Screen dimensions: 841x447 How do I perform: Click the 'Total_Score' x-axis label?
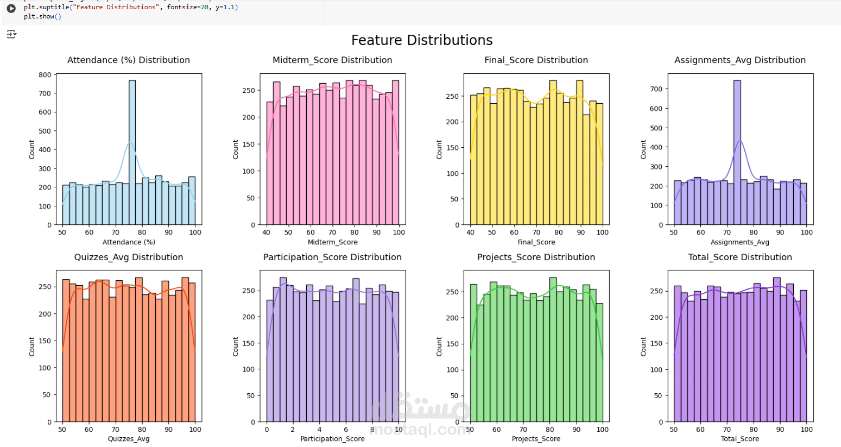tap(740, 439)
